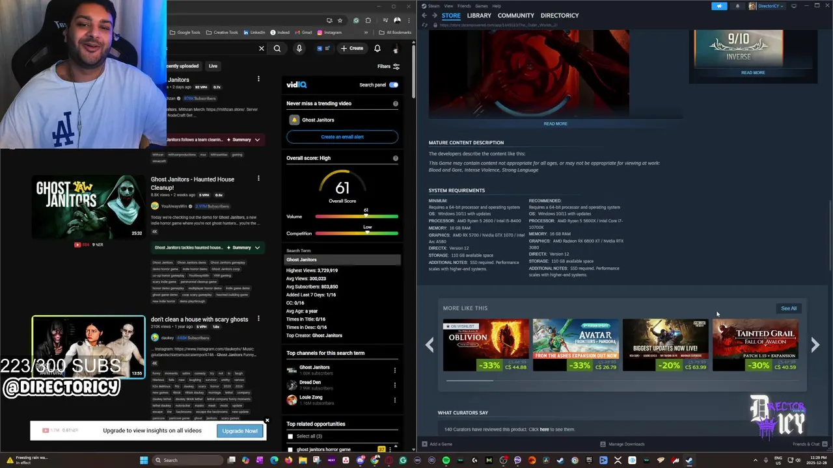Open Steam announcements megaphone button
833x468 pixels.
[x=719, y=6]
